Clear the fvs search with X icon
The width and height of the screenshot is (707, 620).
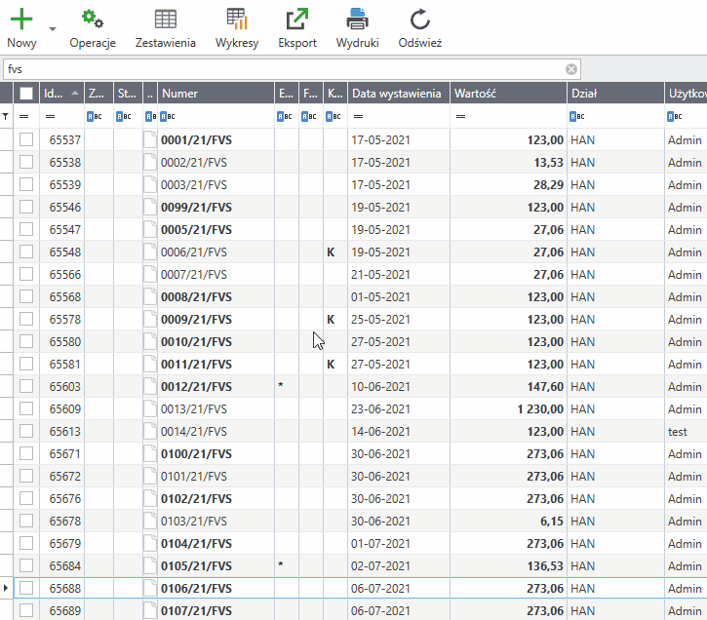point(571,69)
